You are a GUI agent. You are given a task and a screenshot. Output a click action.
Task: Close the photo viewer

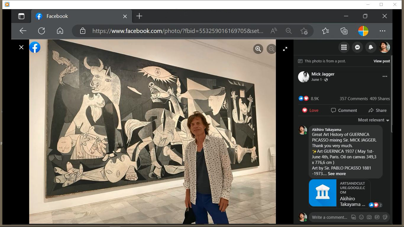(x=21, y=47)
